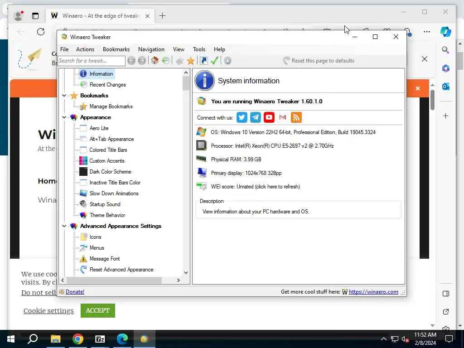Click tree scrollbar up arrow
Image resolution: width=464 pixels, height=348 pixels.
(x=186, y=72)
